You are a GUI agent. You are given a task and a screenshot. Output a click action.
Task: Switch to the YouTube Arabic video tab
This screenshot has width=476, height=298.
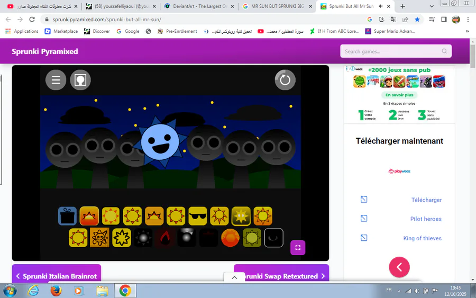(42, 6)
